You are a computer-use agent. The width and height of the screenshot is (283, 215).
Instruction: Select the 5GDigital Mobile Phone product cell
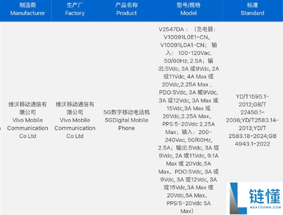pyautogui.click(x=126, y=120)
